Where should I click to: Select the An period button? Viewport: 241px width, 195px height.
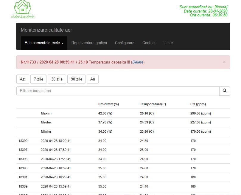[92, 79]
